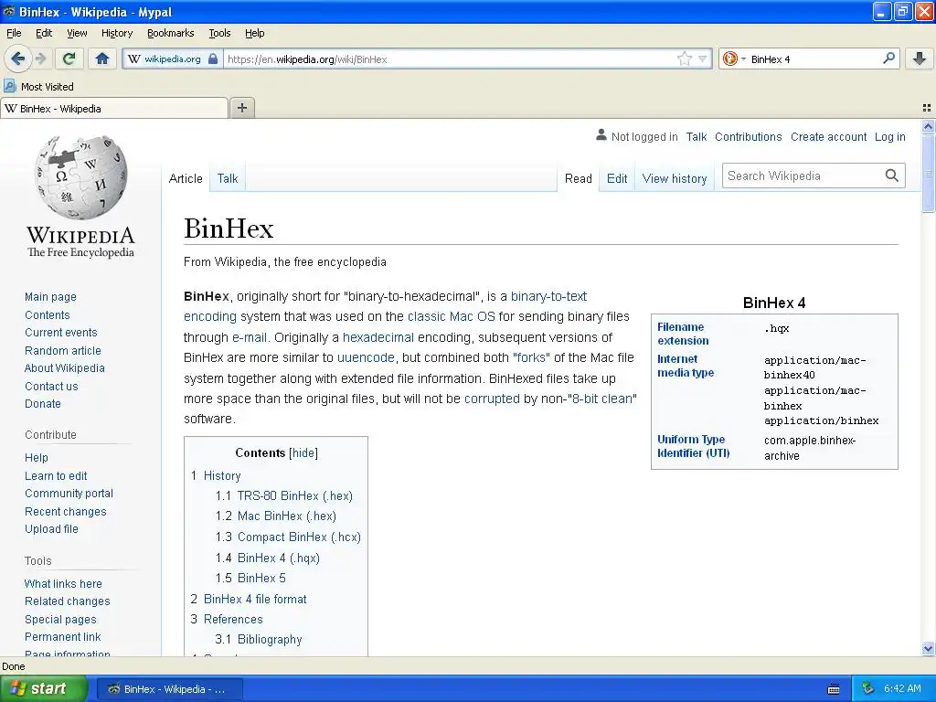This screenshot has height=702, width=936.
Task: Open the 8-bit clean link
Action: coord(601,399)
